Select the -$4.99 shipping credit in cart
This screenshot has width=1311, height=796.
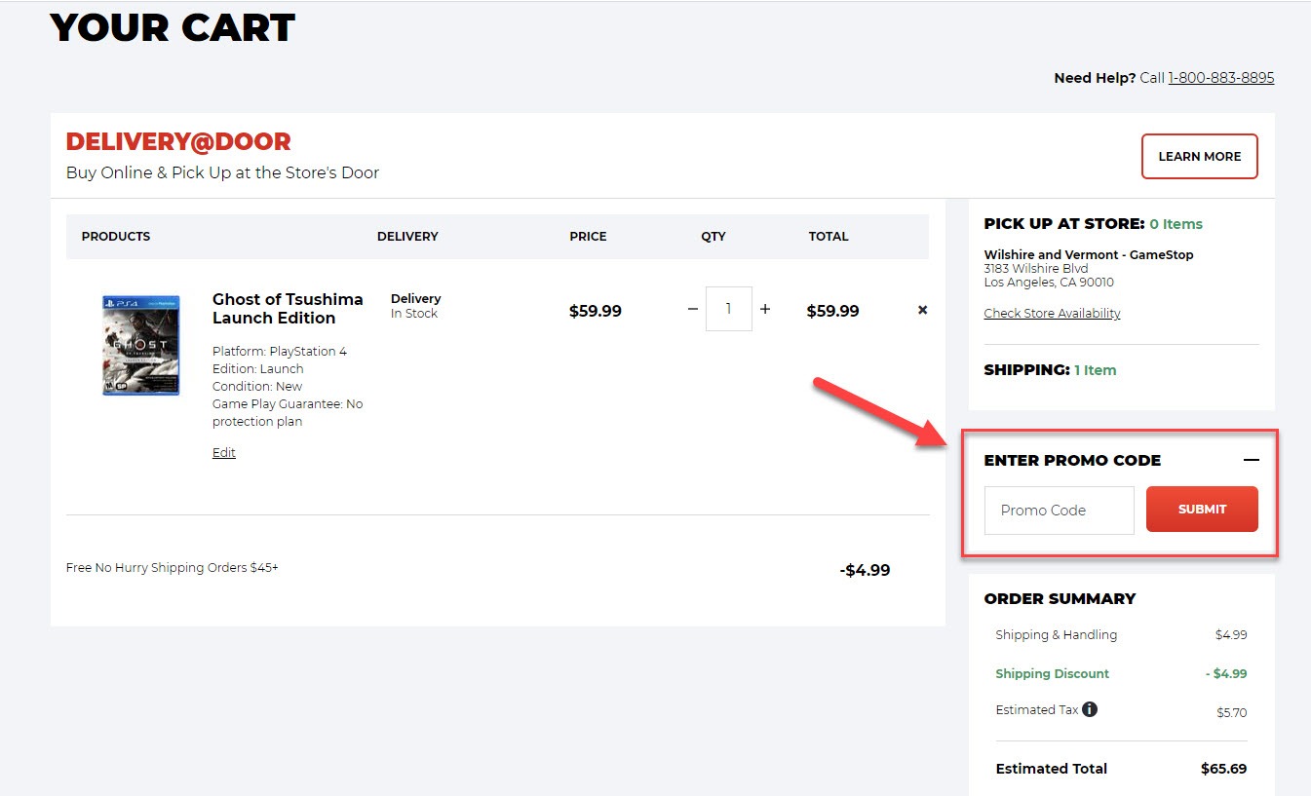tap(865, 570)
